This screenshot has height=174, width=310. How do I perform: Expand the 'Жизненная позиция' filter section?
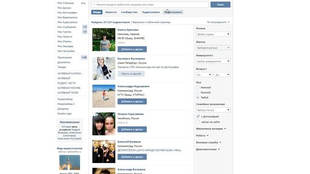(x=211, y=129)
